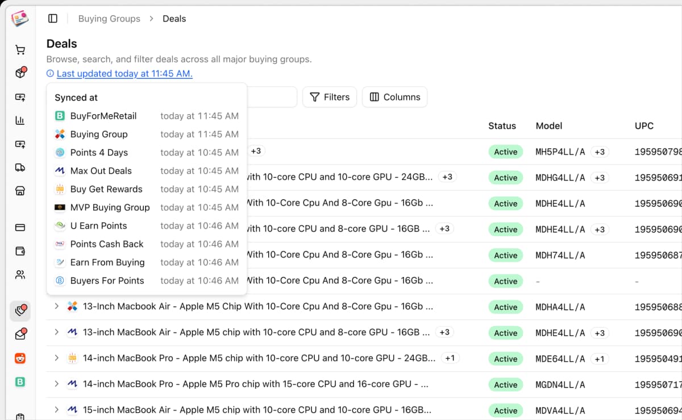Screen dimensions: 682x420
Task: Open the shopping cart sidebar icon
Action: [20, 50]
